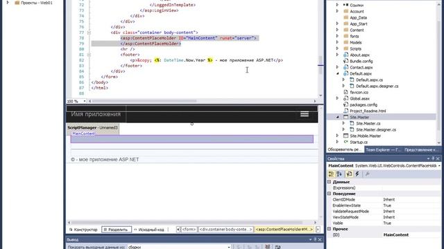The width and height of the screenshot is (444, 249).
Task: Collapse the Default.aspx tree node
Action: (x=337, y=73)
